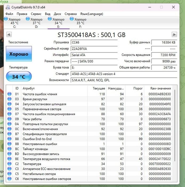Screen dimensions: 185x187
Task: Click status orb for attribute 0A row
Action: point(9,124)
